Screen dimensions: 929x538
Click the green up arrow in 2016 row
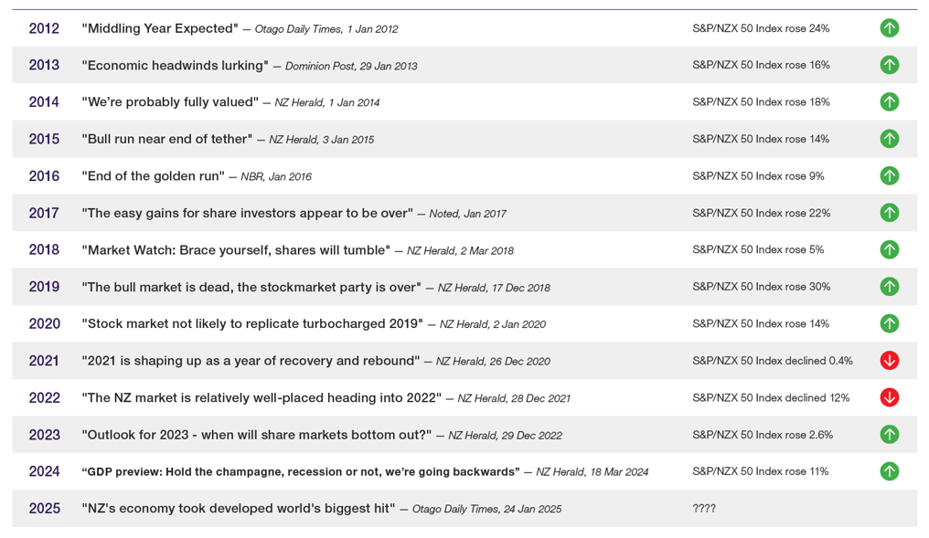click(889, 176)
